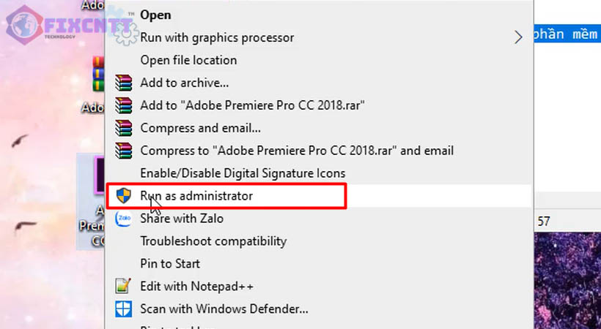Click WinRAR icon for Add to "Adobe Premiere Pro CC 2018.rar"
601x329 pixels.
(123, 105)
